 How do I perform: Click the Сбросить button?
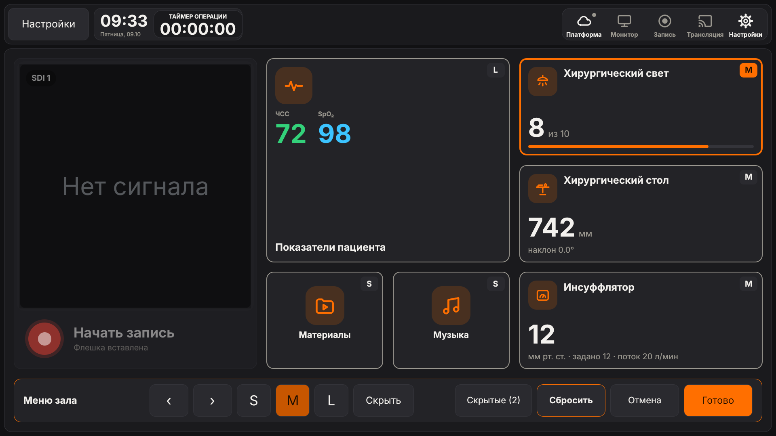(x=571, y=400)
